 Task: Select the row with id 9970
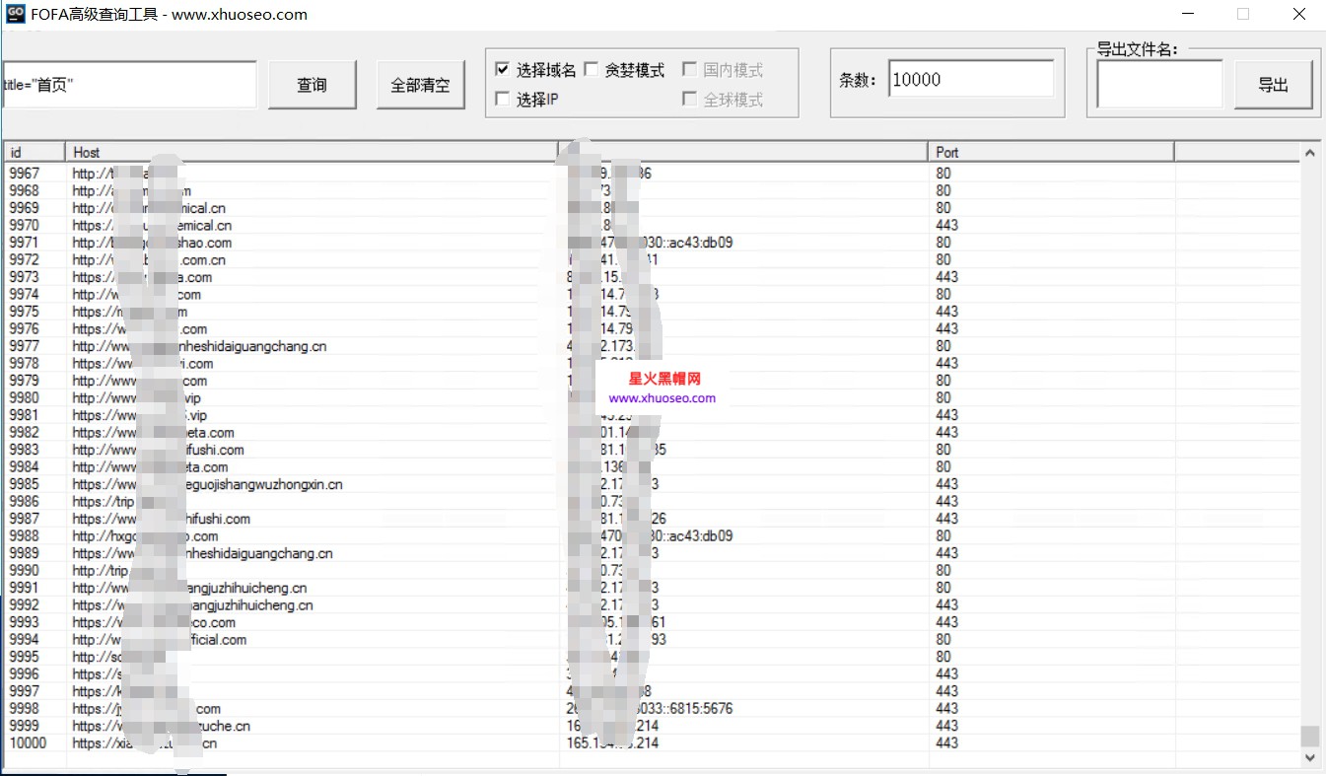pos(651,225)
